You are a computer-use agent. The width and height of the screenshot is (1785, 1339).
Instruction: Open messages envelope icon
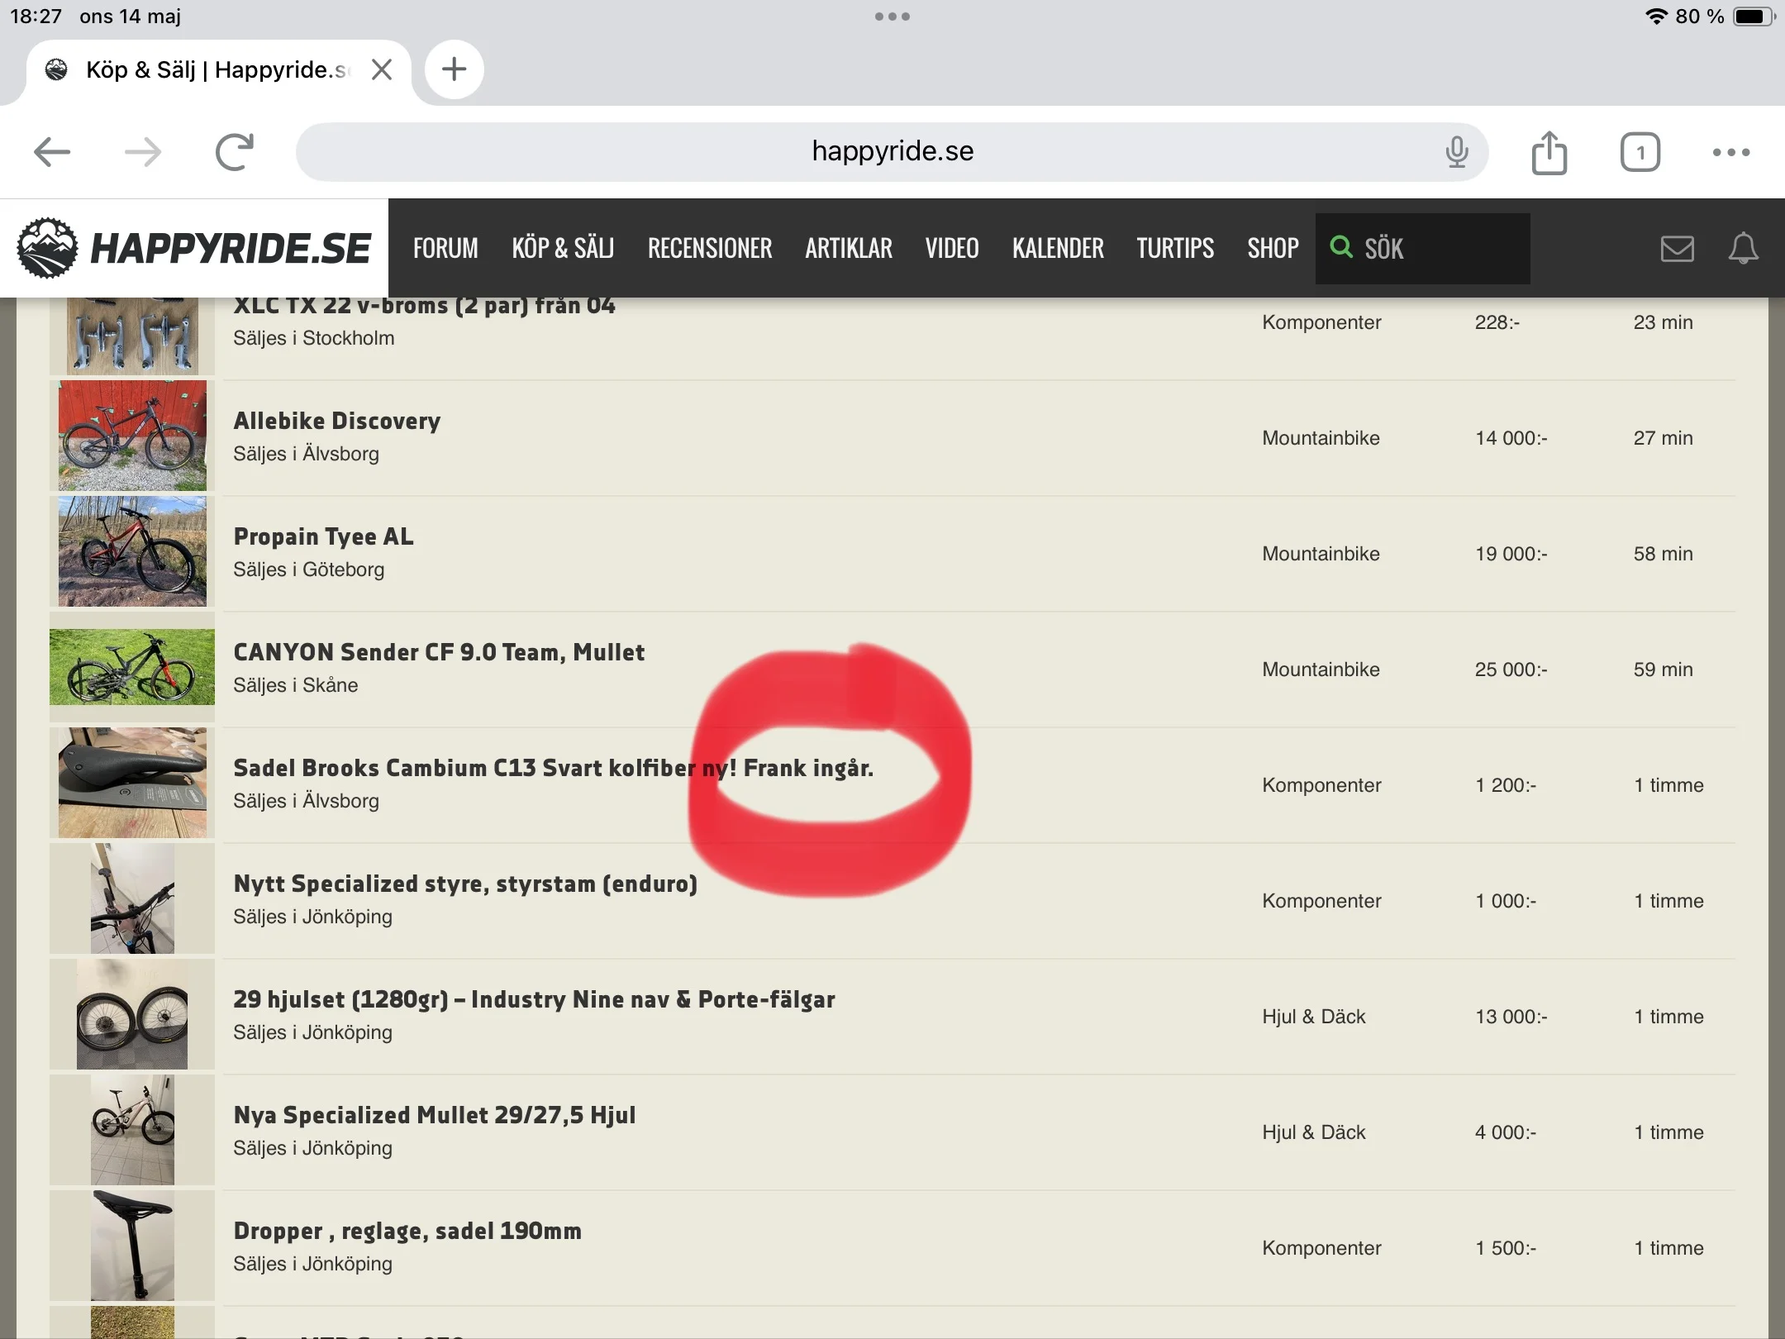(x=1677, y=249)
